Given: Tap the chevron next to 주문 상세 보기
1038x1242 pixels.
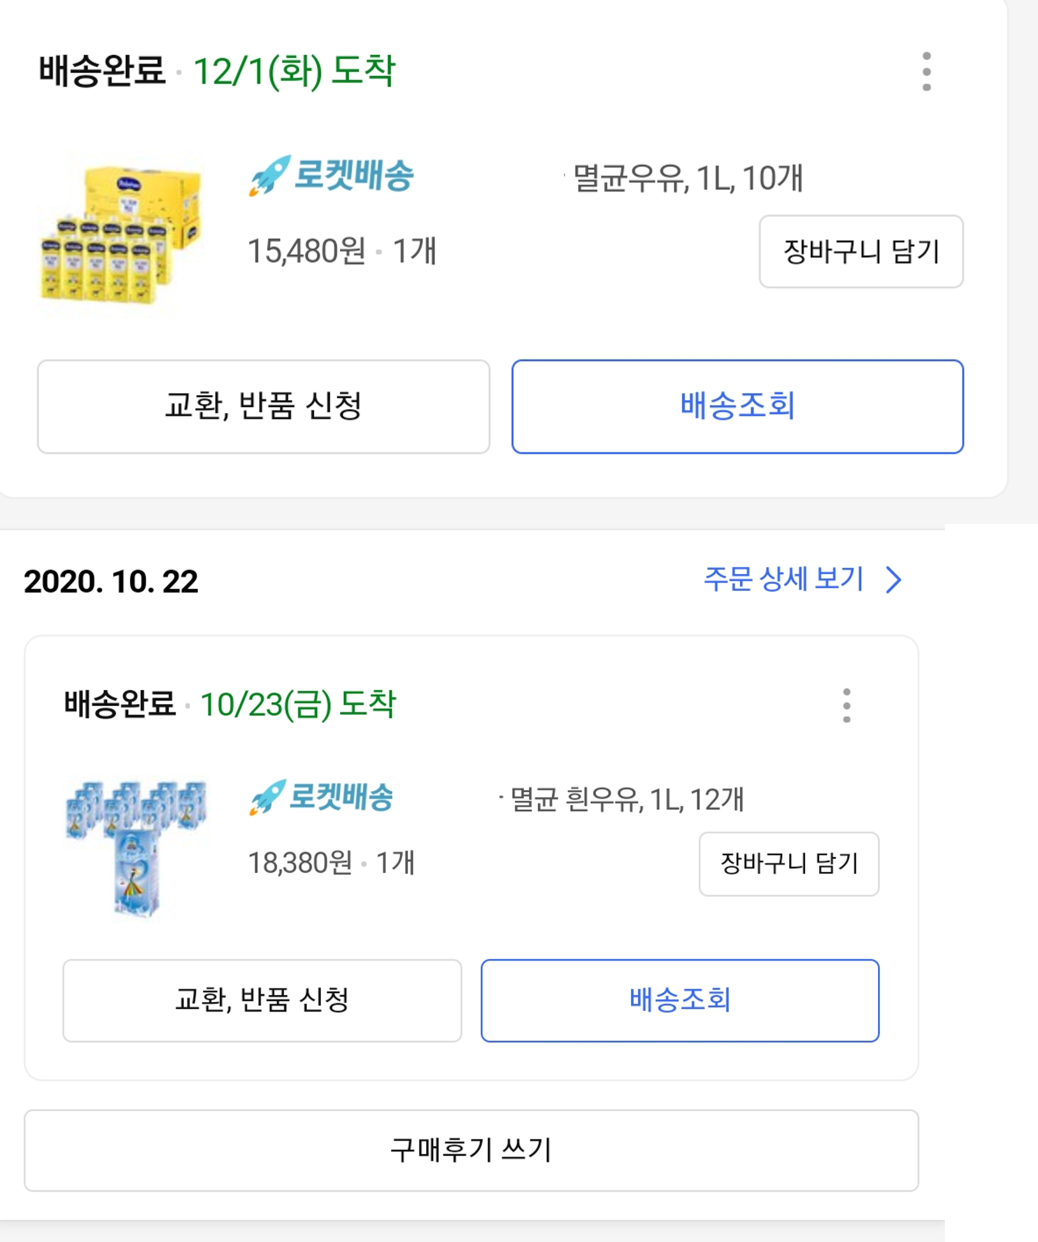Looking at the screenshot, I should click(894, 580).
